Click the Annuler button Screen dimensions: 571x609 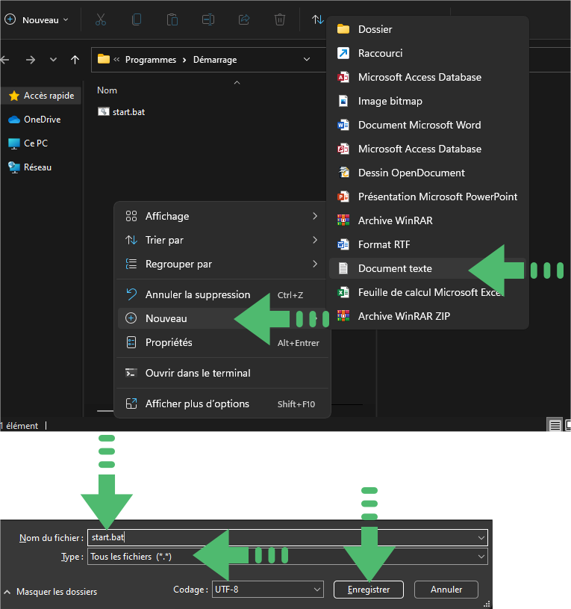coord(446,590)
